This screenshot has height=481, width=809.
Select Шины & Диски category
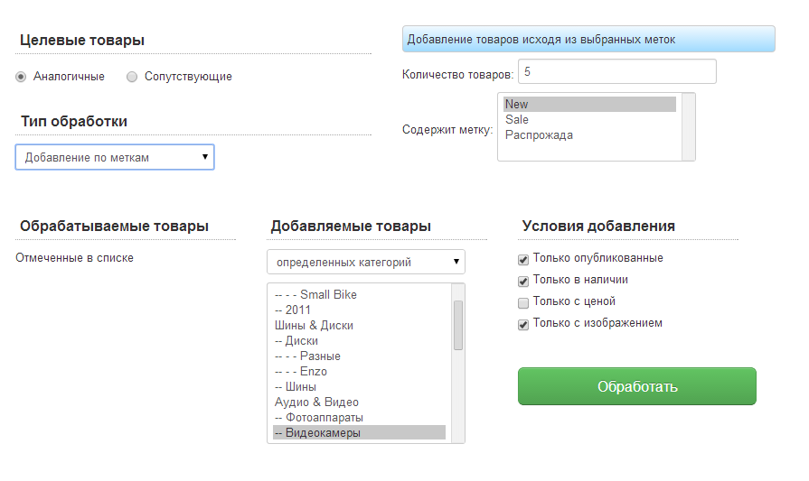point(314,325)
